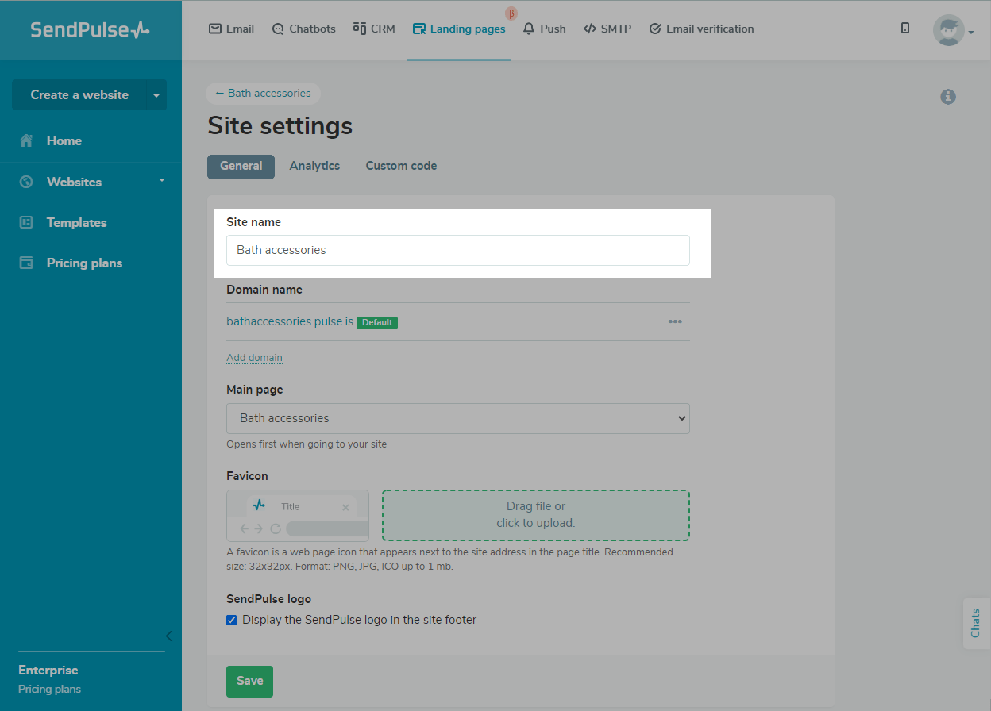This screenshot has height=711, width=991.
Task: Open domain options three-dot menu
Action: (x=675, y=321)
